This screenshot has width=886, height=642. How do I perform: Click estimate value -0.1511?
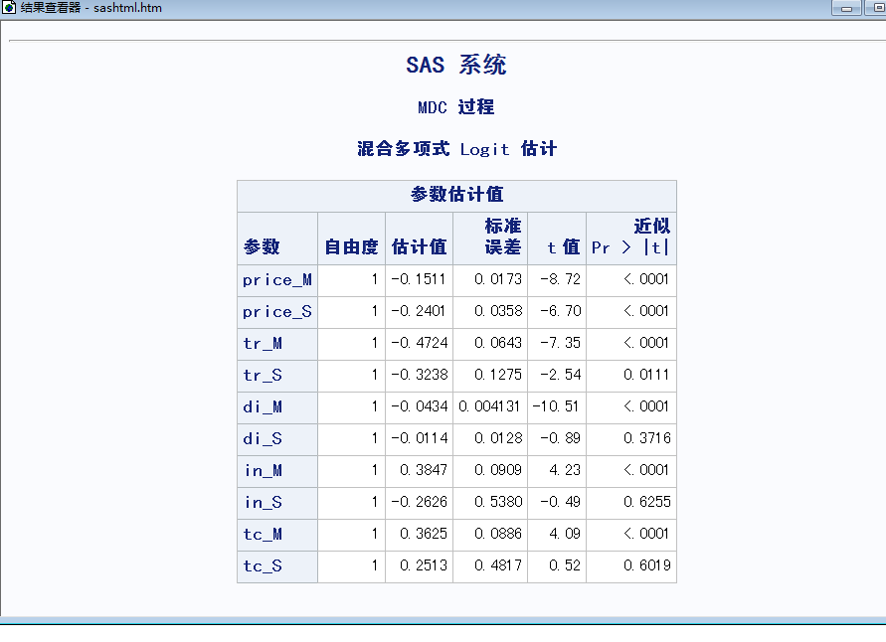tap(419, 279)
